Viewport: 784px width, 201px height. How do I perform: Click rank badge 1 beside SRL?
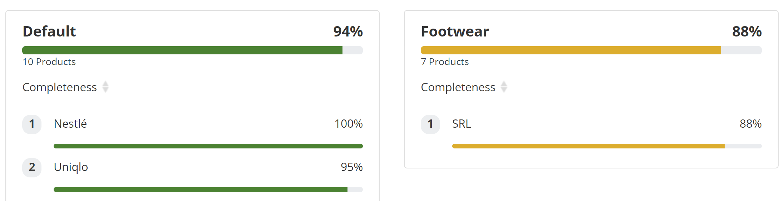(430, 124)
